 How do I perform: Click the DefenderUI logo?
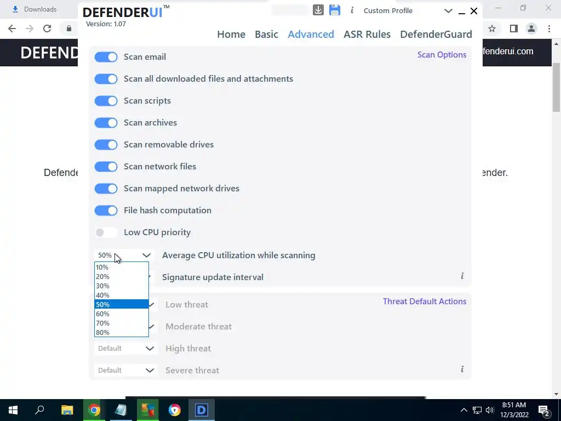pos(126,12)
